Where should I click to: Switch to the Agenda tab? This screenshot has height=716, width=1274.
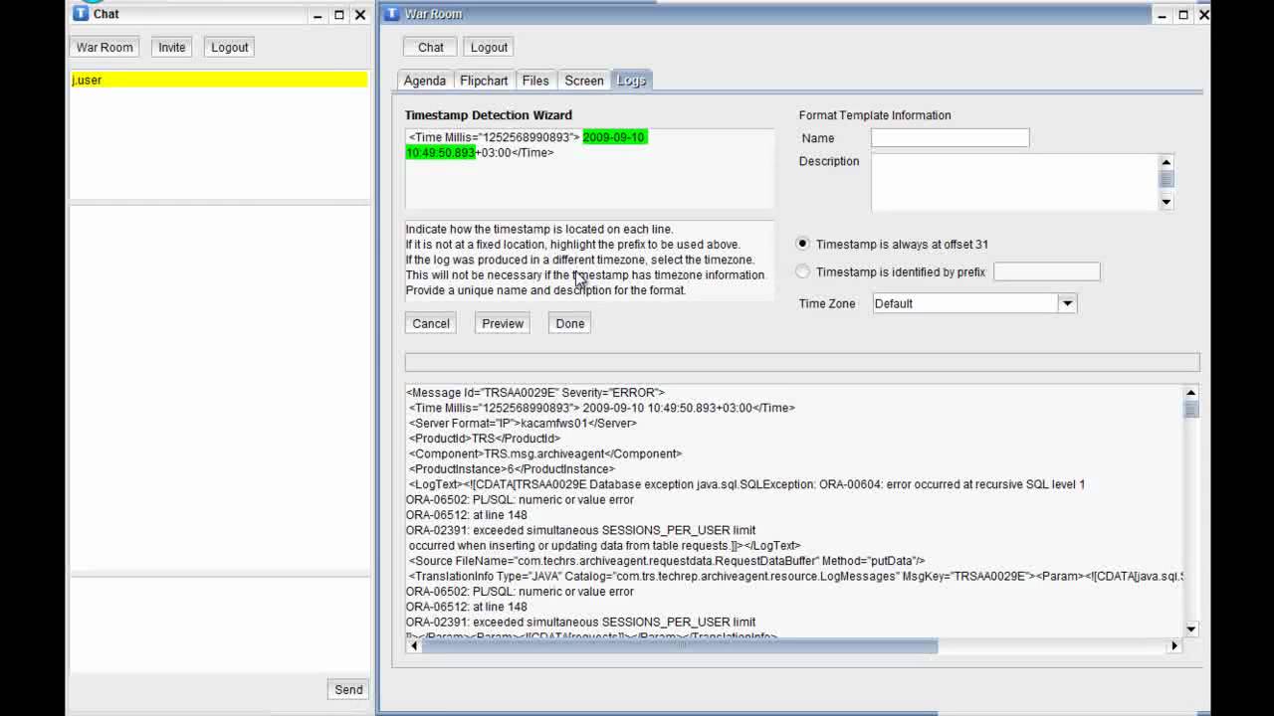point(425,81)
